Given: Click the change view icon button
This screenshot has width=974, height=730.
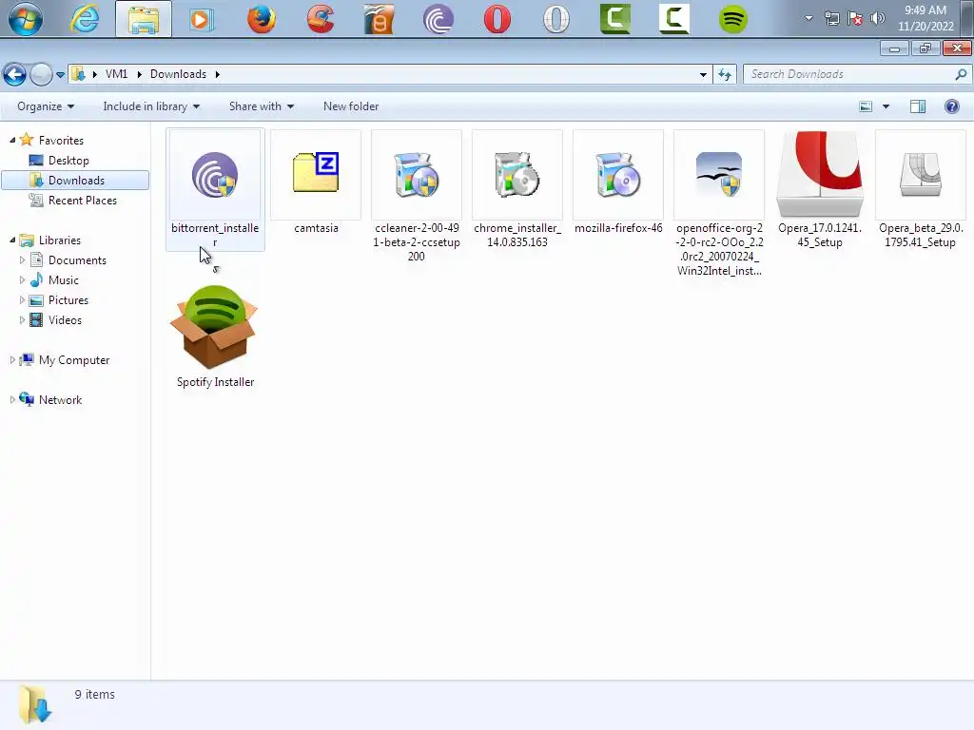Looking at the screenshot, I should point(866,106).
